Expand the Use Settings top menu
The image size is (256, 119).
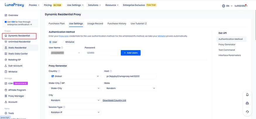(75, 5)
